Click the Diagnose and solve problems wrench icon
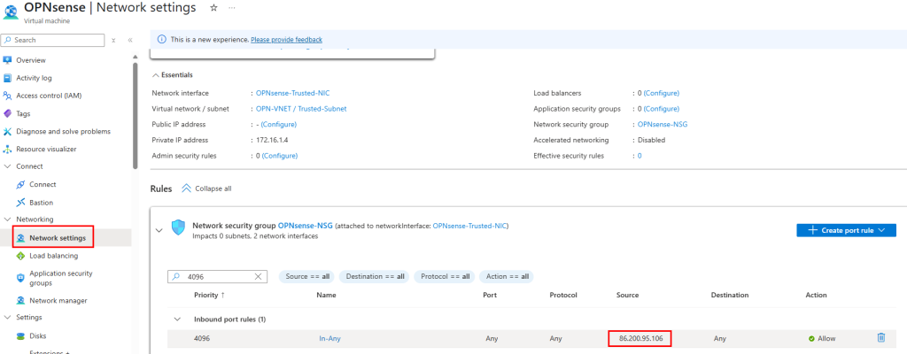Image resolution: width=907 pixels, height=354 pixels. pos(7,131)
